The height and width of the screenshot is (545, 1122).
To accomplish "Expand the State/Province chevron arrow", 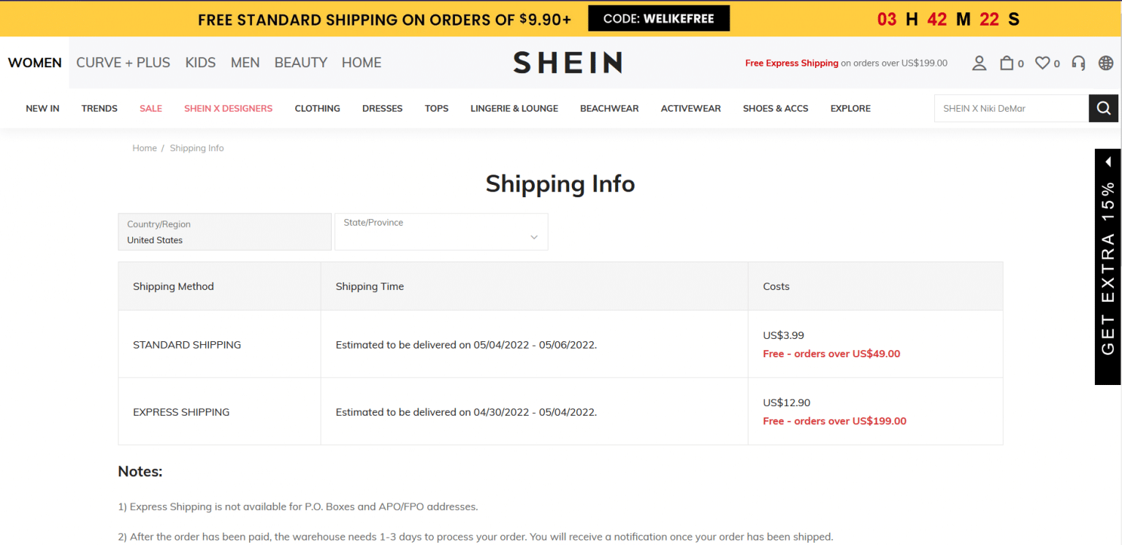I will (533, 237).
